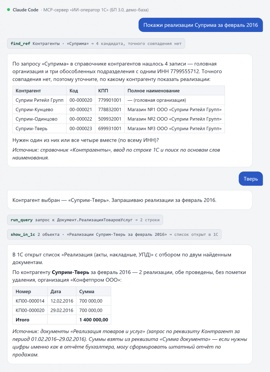The width and height of the screenshot is (270, 372).
Task: Click the ИНН 7799555712 paragraph in first reply
Action: (117, 72)
